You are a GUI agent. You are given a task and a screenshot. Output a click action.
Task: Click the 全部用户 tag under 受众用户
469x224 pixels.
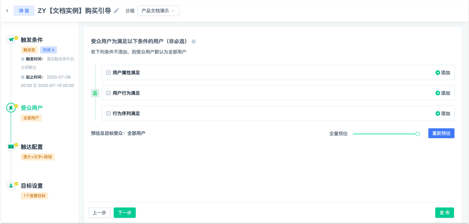pyautogui.click(x=31, y=118)
